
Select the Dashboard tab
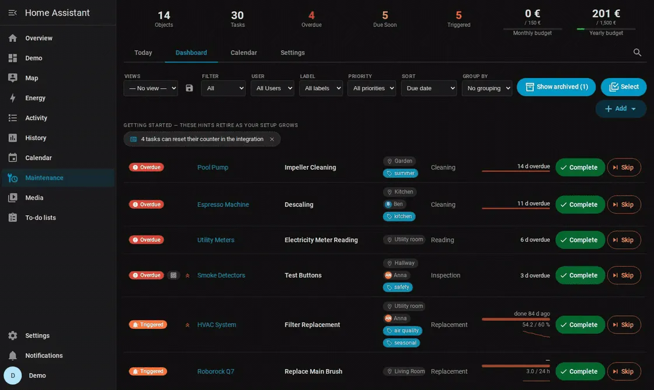191,53
